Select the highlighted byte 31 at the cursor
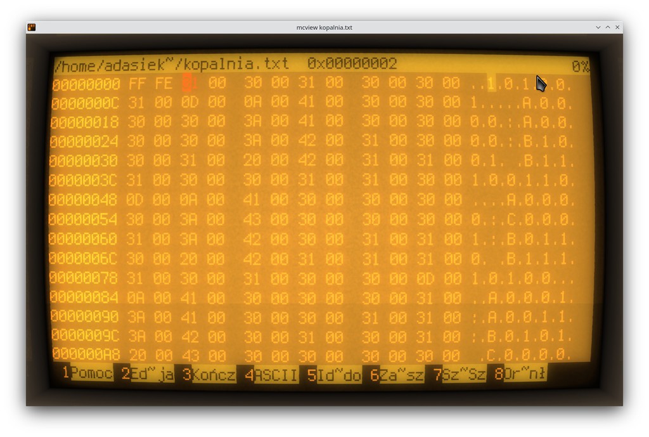This screenshot has height=437, width=649. [x=190, y=83]
